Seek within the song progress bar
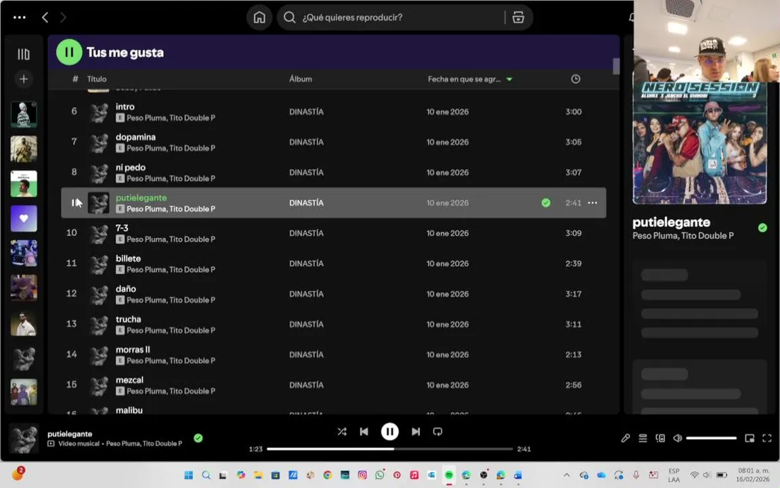 (389, 449)
